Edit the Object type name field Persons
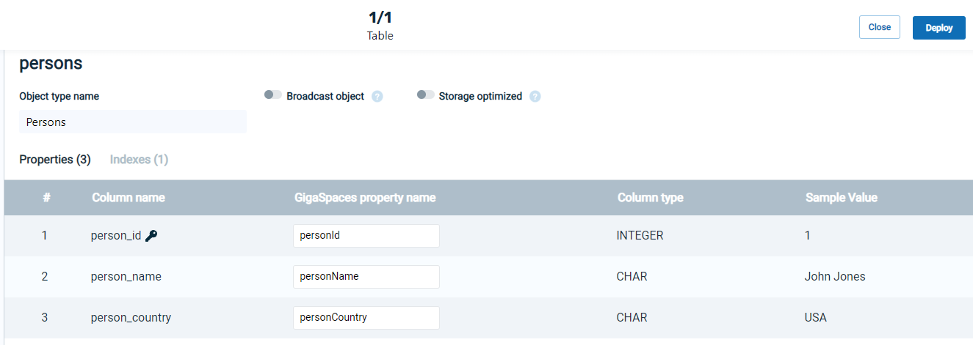 [133, 122]
